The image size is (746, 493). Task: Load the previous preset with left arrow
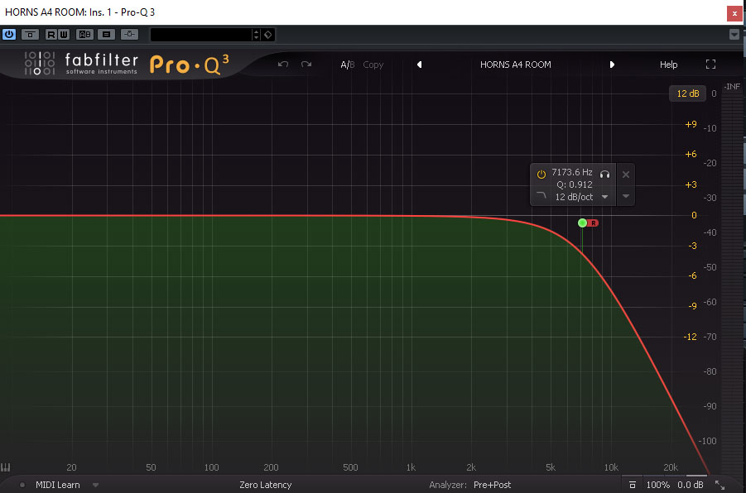click(419, 65)
